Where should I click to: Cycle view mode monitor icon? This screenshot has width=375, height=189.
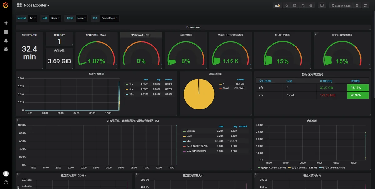[322, 6]
